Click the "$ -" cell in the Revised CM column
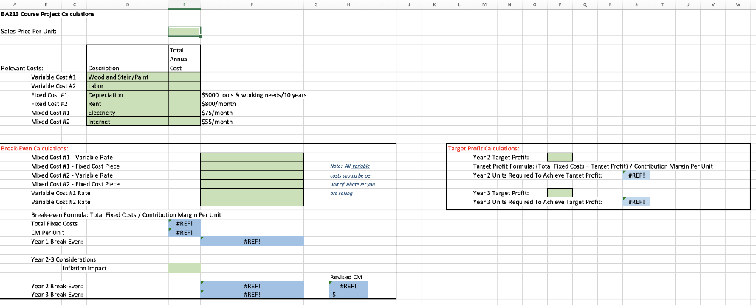This screenshot has height=305, width=756. pos(348,295)
